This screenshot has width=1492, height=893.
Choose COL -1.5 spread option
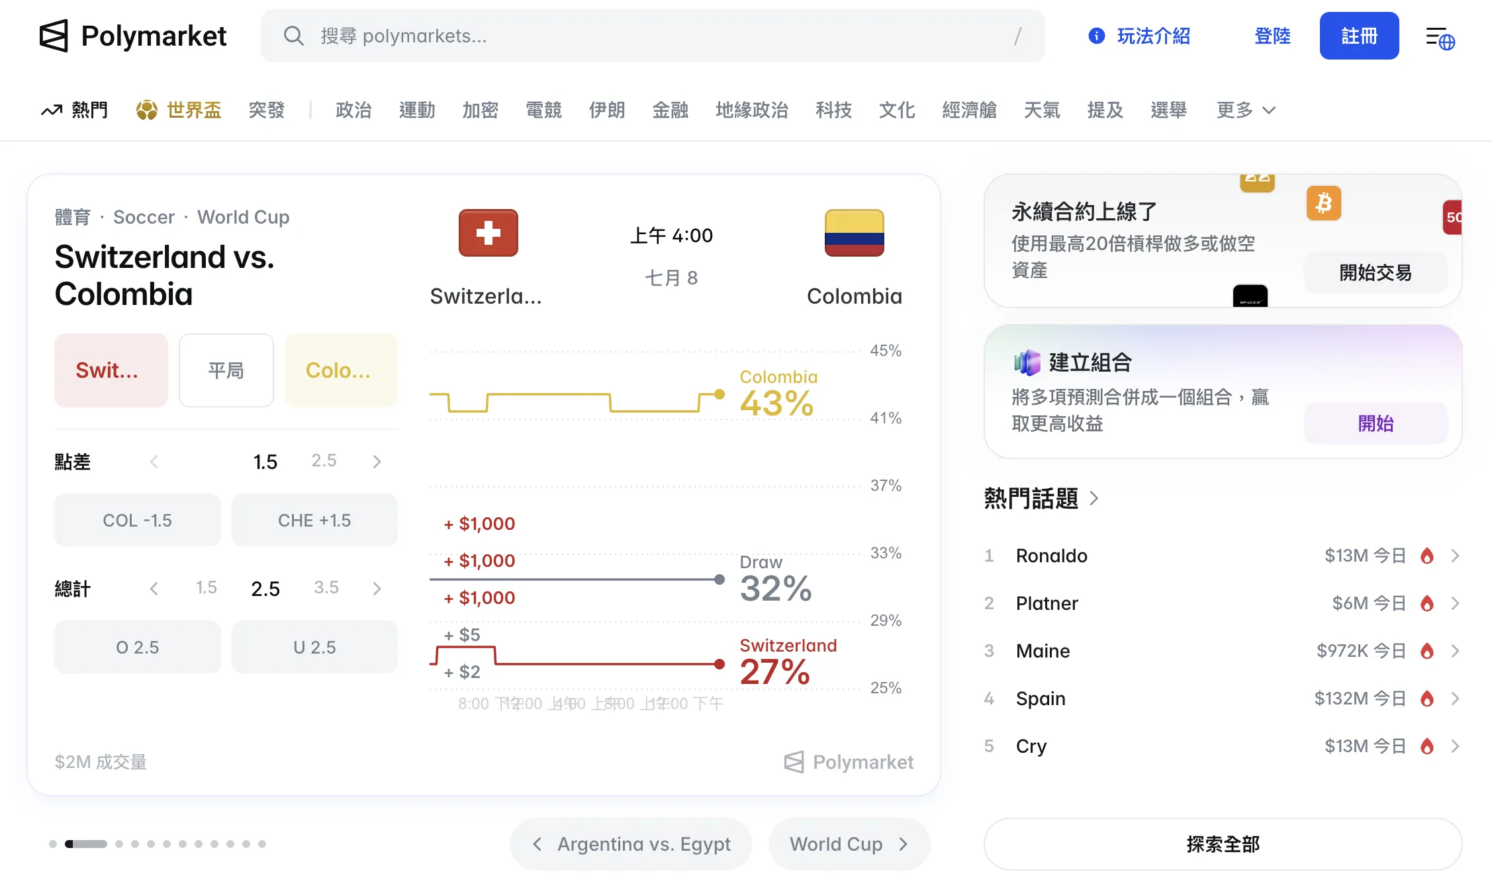pos(138,520)
